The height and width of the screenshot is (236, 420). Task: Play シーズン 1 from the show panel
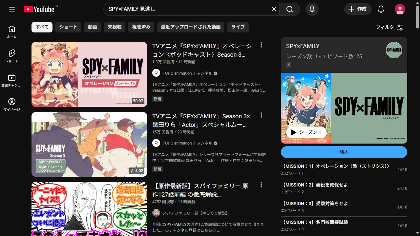coord(306,132)
